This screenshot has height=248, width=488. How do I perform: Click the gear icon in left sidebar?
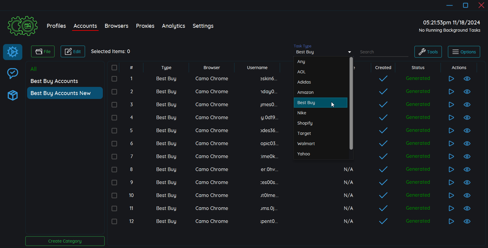[x=13, y=52]
